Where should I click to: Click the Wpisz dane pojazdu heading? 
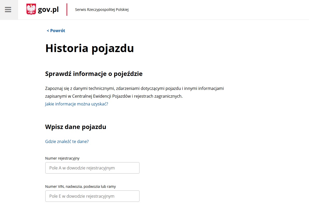(76, 127)
